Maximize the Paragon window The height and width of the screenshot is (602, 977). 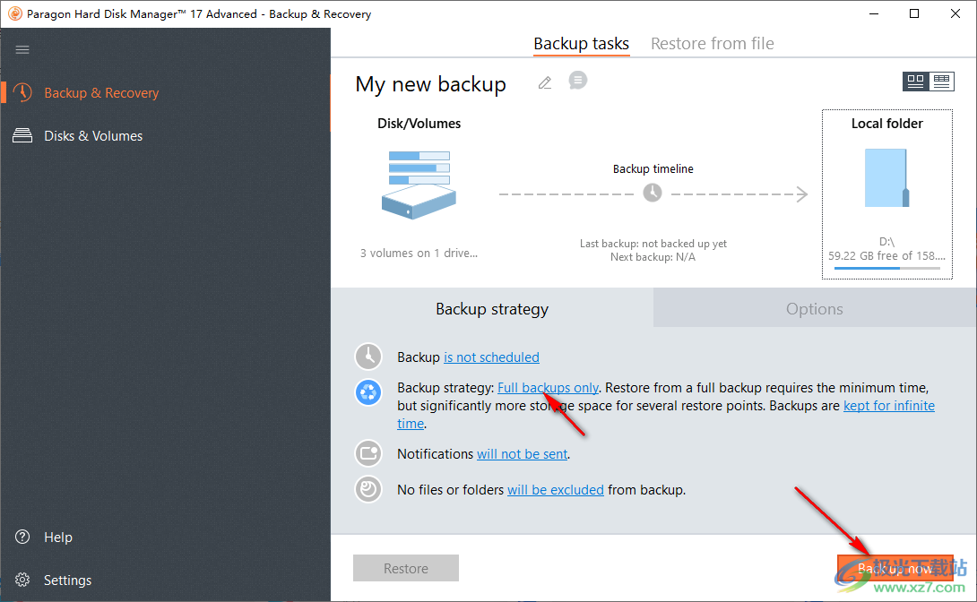pos(914,13)
